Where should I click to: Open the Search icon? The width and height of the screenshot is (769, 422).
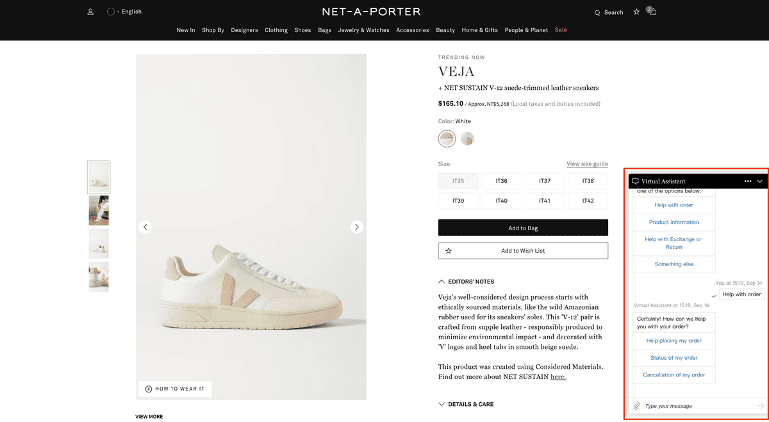click(x=608, y=12)
